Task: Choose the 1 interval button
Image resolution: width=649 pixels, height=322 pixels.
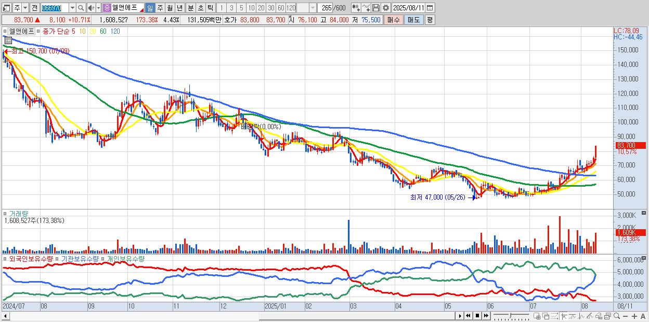Action: pos(222,8)
